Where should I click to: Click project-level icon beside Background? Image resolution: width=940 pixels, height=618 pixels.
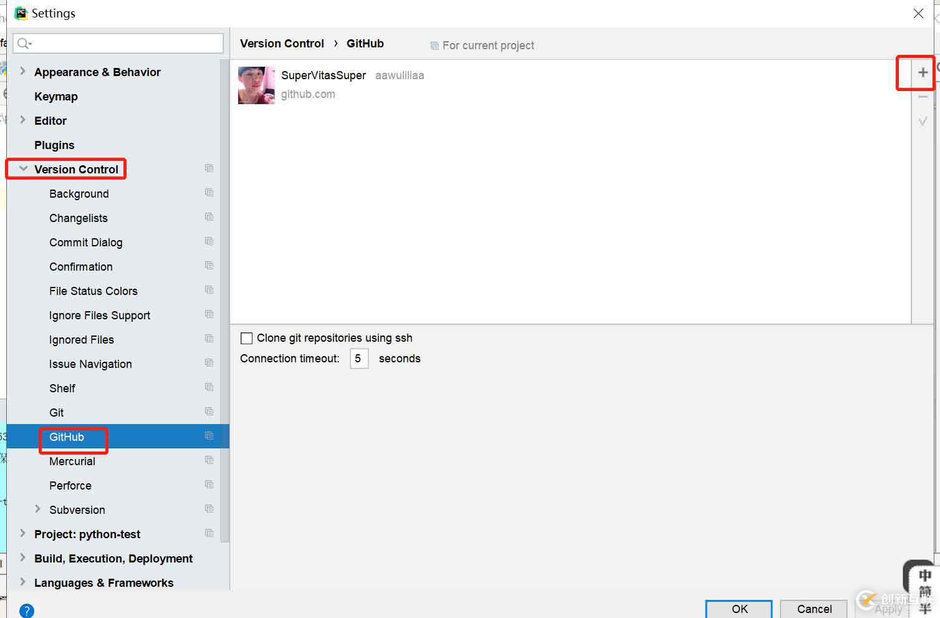[209, 193]
